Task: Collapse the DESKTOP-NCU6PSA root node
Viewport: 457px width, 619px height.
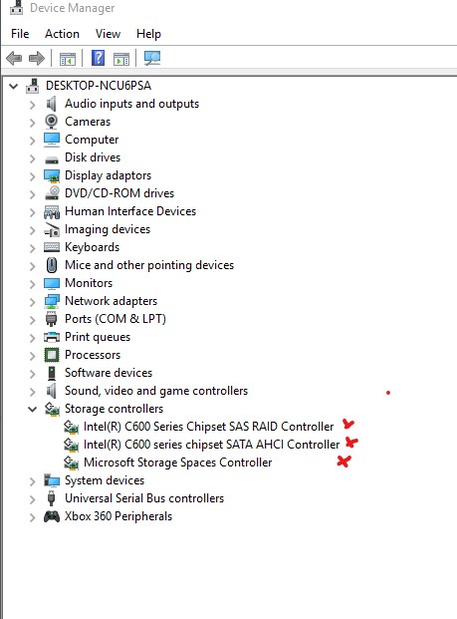Action: pos(14,86)
